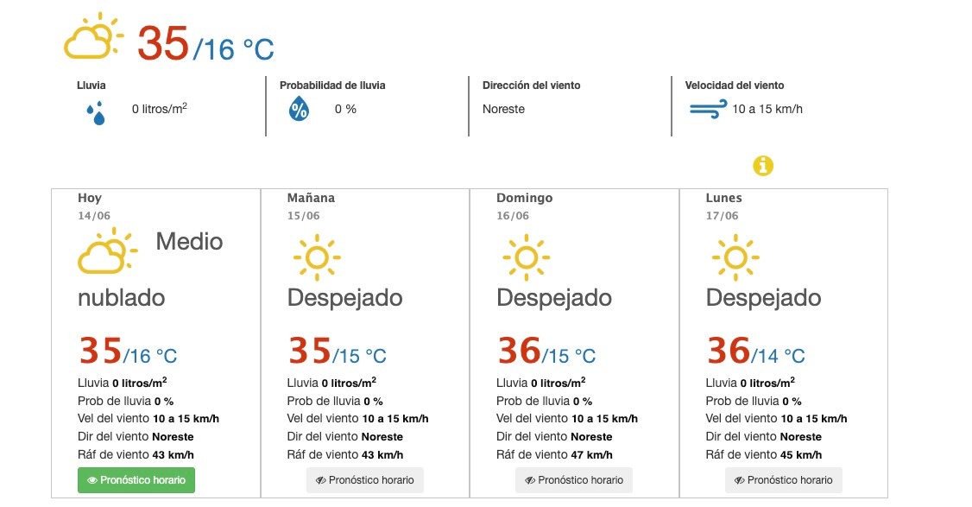Image resolution: width=972 pixels, height=507 pixels.
Task: Click the wind icon under Velocidad del viento
Action: pyautogui.click(x=708, y=109)
